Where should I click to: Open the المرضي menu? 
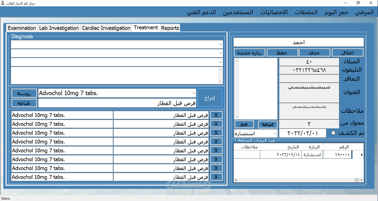(364, 12)
